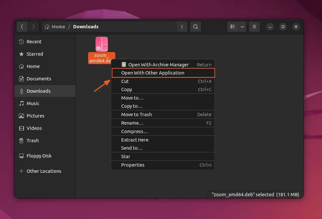322x219 pixels.
Task: Click Home in the path bar
Action: [x=55, y=27]
